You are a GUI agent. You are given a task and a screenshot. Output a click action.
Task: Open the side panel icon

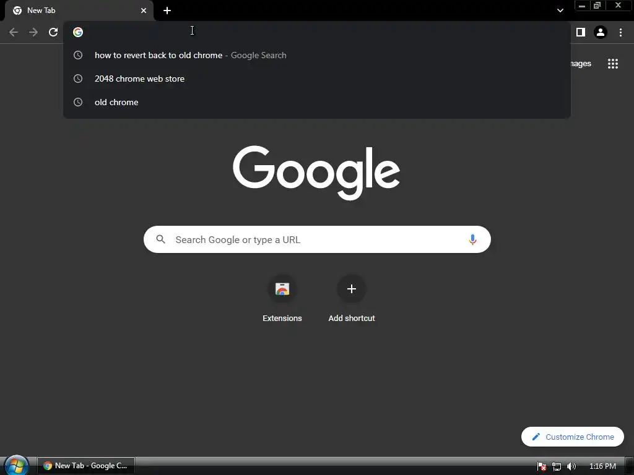581,32
